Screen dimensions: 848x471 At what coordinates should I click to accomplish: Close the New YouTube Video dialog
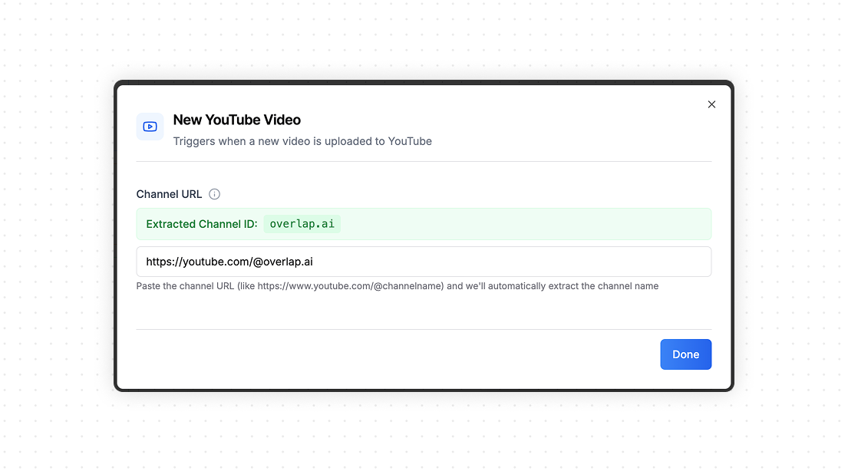pyautogui.click(x=711, y=104)
